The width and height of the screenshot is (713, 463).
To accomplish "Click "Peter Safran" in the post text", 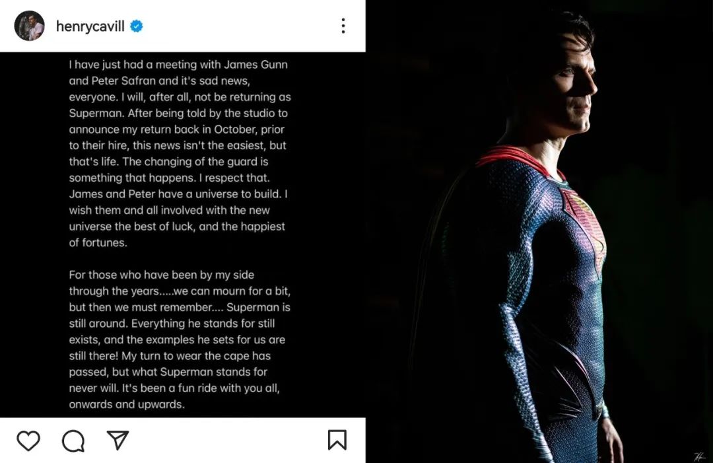I will 124,81.
